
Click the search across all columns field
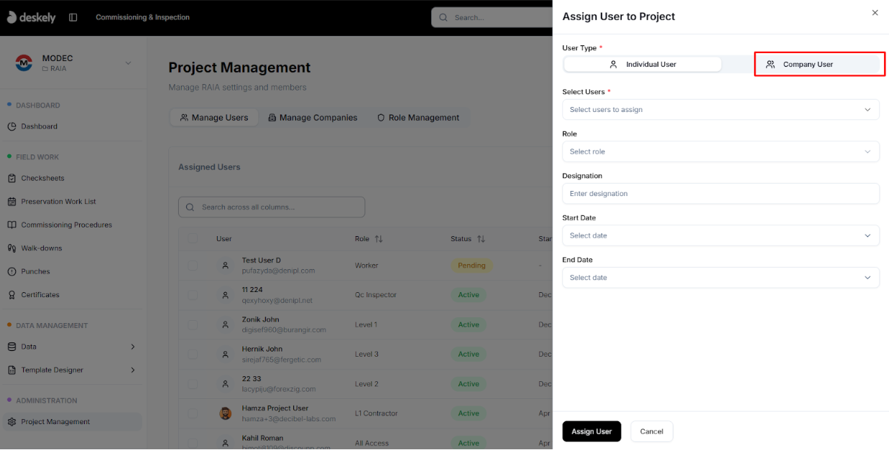(272, 207)
